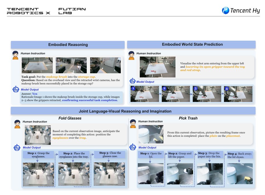This screenshot has width=265, height=195.
Task: Click the Futian Lab wordmark
Action: (x=72, y=11)
